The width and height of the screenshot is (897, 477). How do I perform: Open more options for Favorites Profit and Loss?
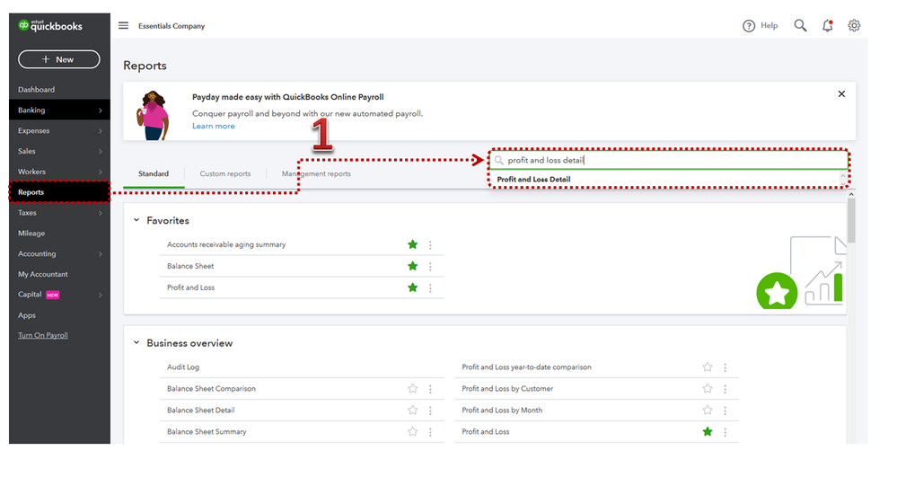click(430, 288)
